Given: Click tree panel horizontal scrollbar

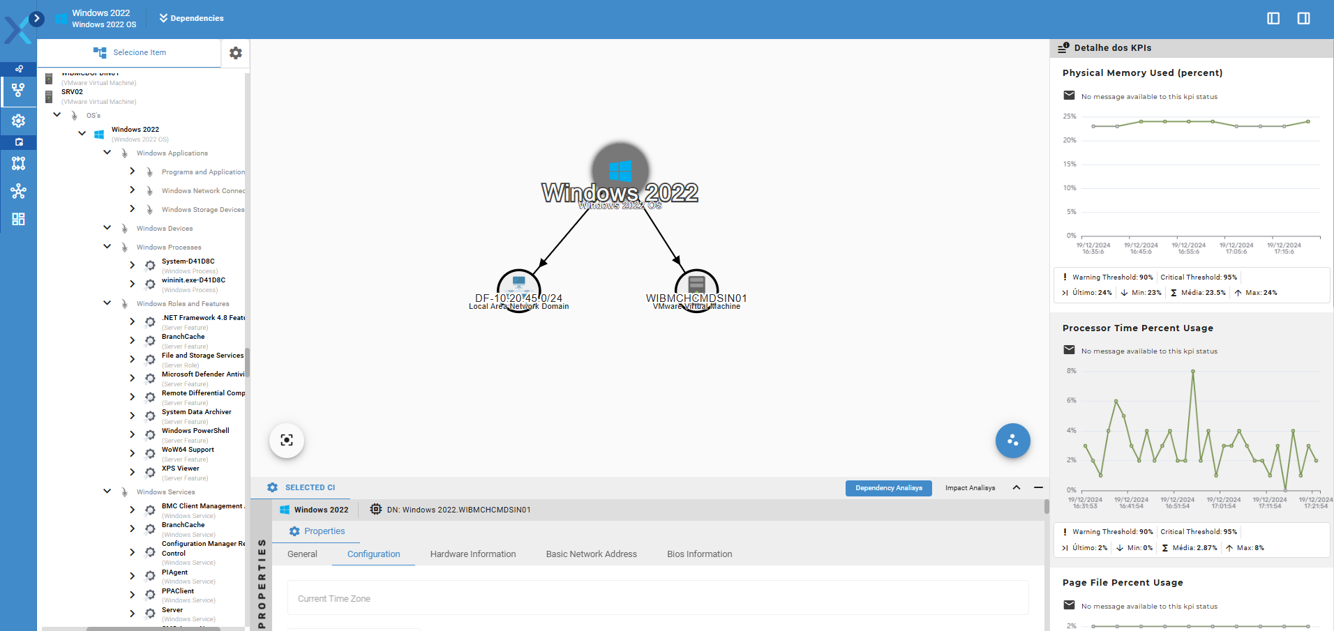Looking at the screenshot, I should pos(153,629).
